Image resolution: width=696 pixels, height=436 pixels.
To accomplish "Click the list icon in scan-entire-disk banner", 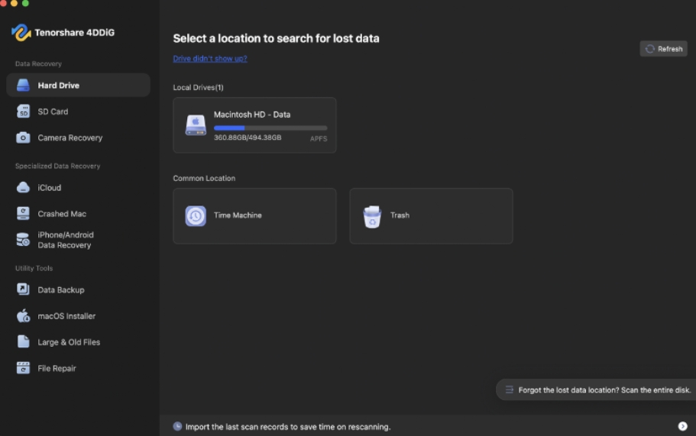I will click(509, 389).
